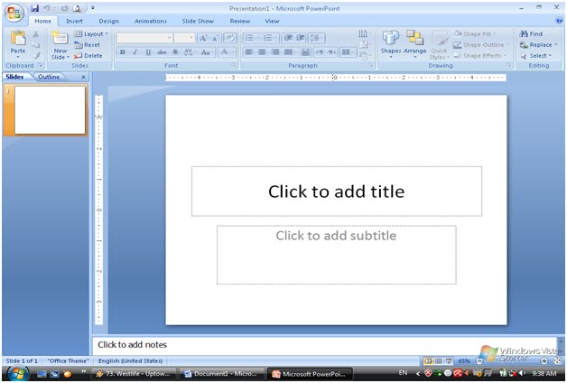
Task: Click Print Preview icon in Quick Access Toolbar
Action: point(77,8)
